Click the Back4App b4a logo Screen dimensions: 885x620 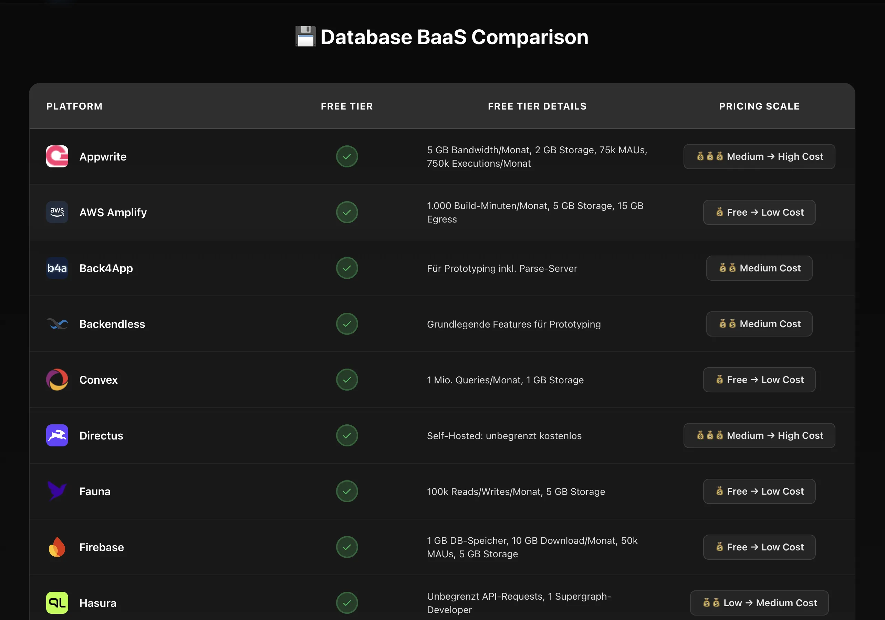pos(57,268)
